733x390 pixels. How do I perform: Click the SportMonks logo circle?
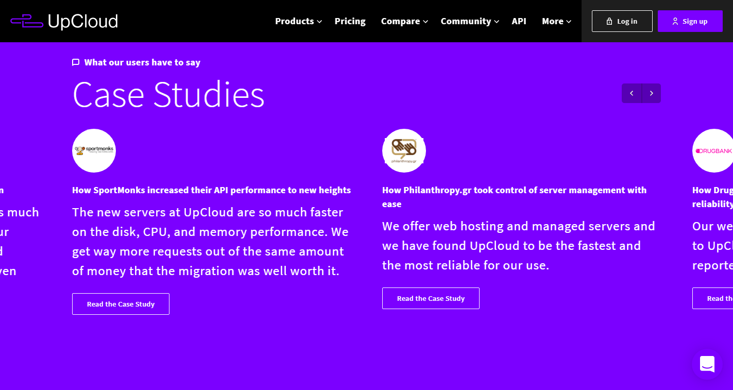point(94,150)
